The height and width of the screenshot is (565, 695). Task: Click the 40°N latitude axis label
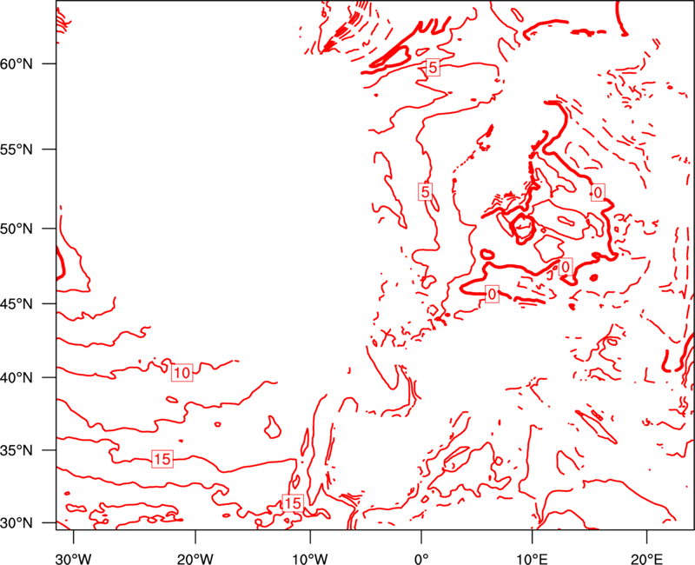pos(17,378)
